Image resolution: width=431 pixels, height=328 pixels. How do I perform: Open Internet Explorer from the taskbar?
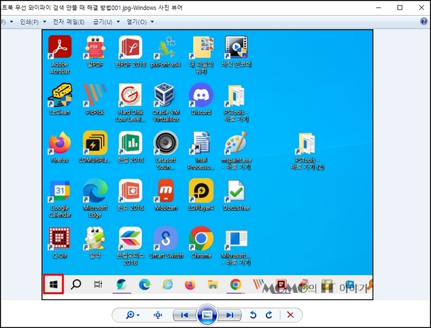tap(168, 284)
